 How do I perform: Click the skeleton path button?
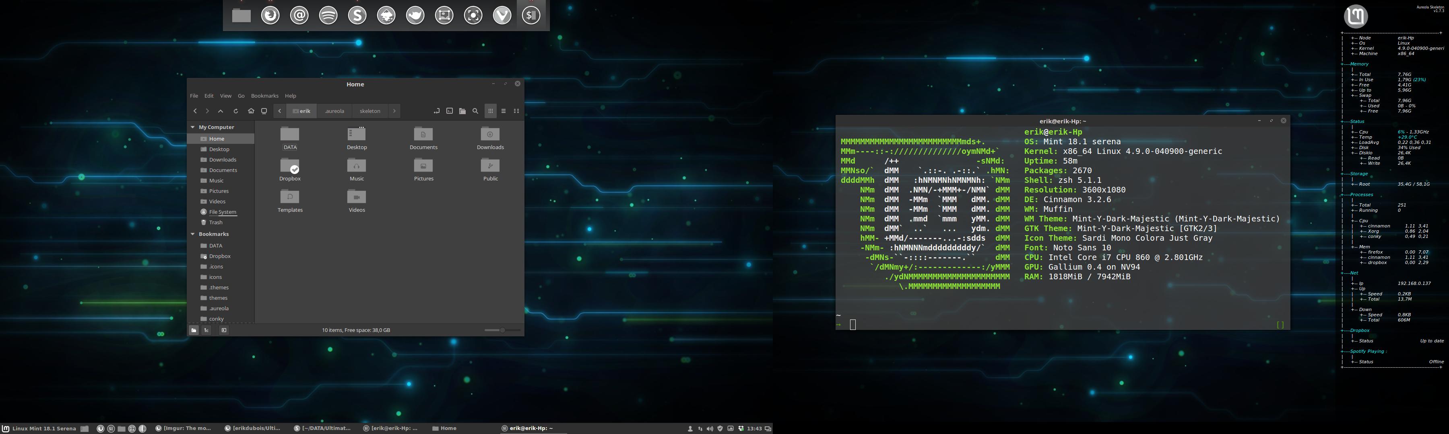point(370,111)
